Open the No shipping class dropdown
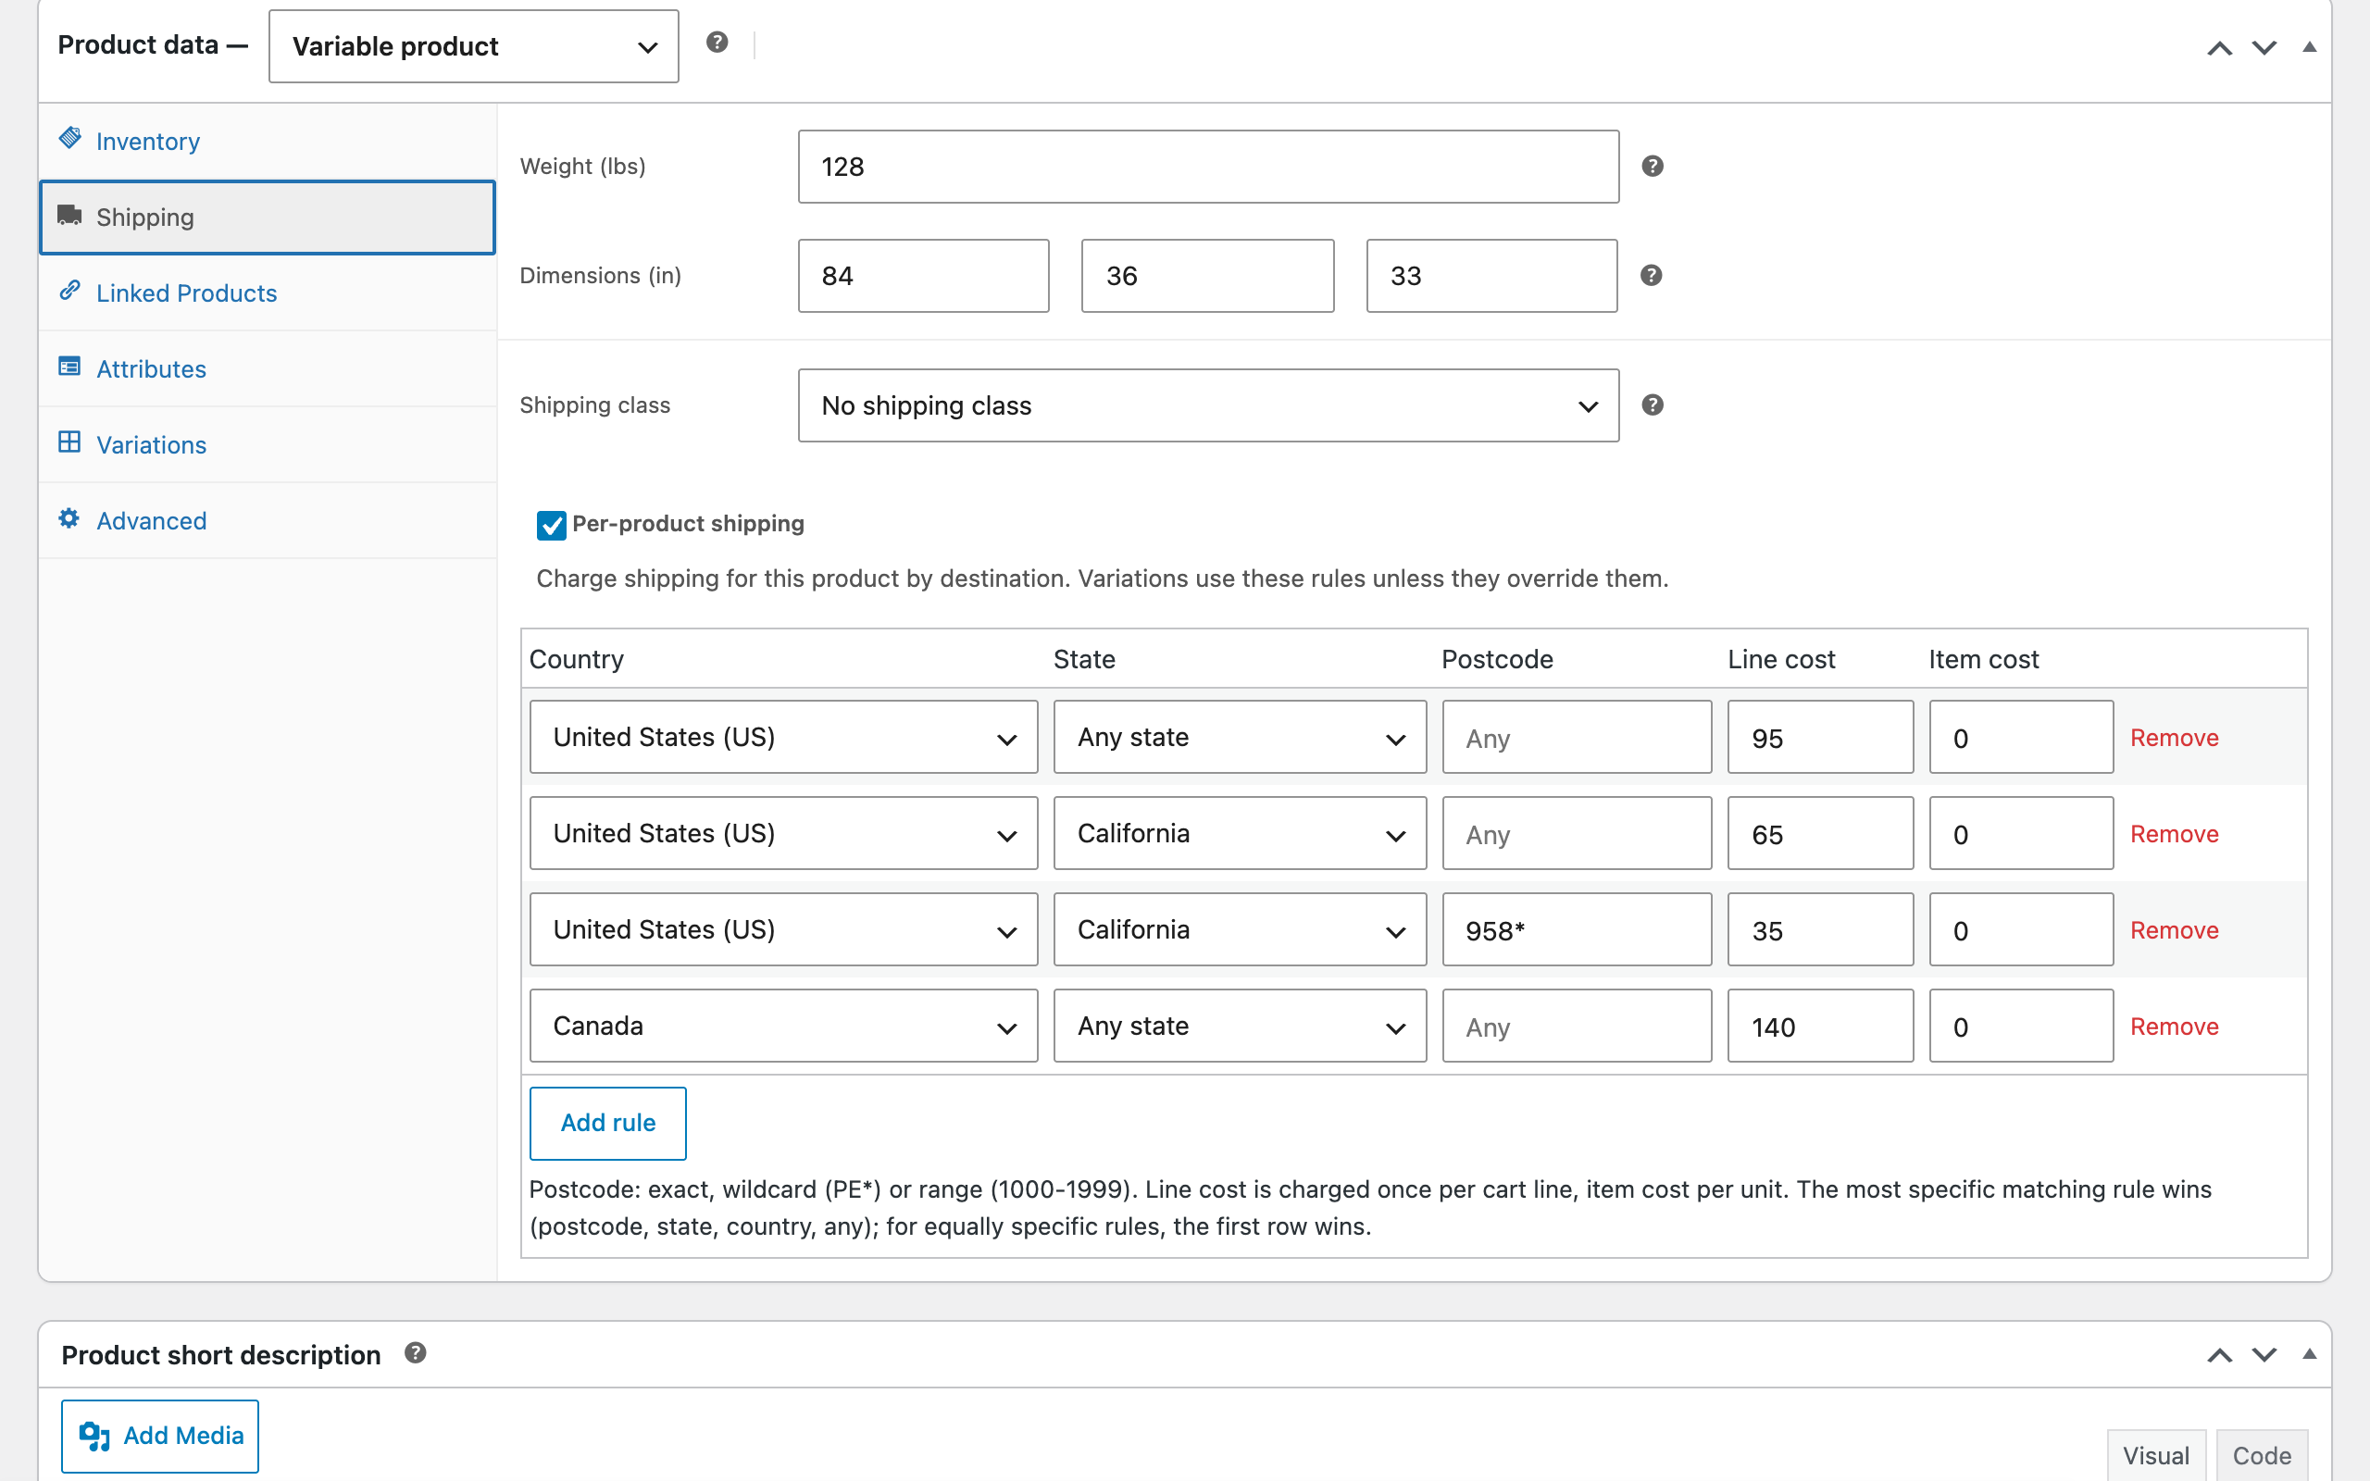Image resolution: width=2370 pixels, height=1481 pixels. point(1208,405)
